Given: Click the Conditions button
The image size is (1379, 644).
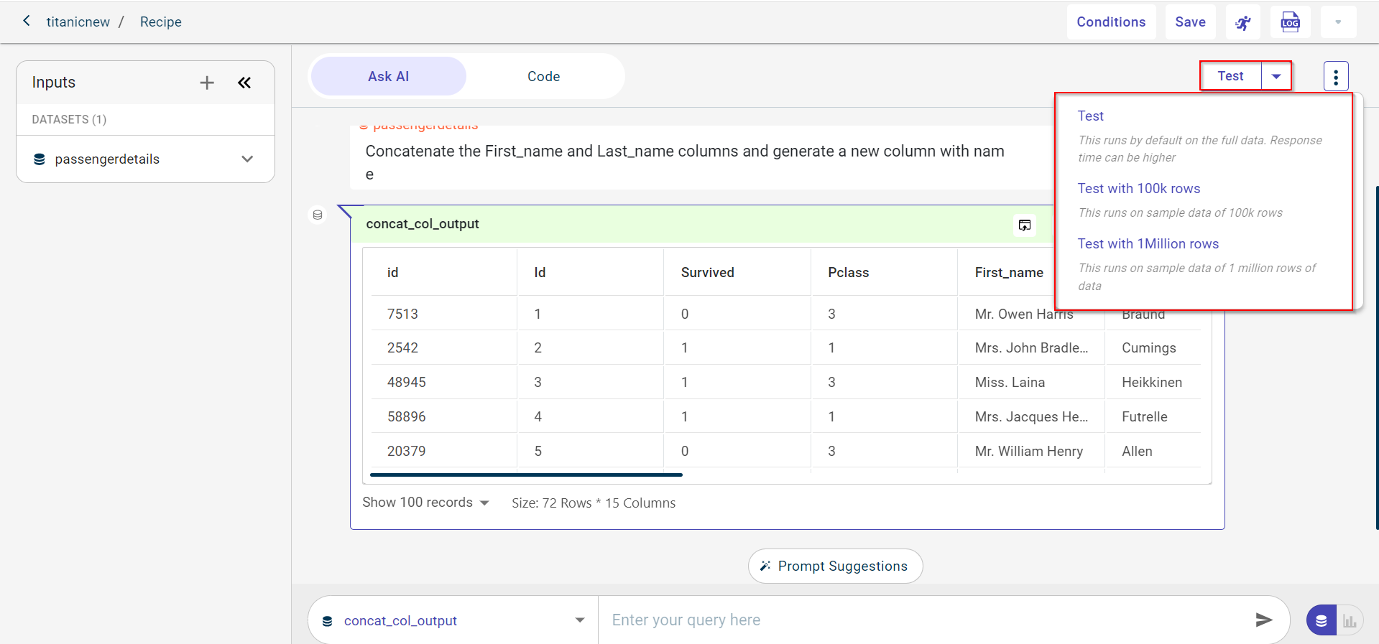Looking at the screenshot, I should pos(1110,22).
